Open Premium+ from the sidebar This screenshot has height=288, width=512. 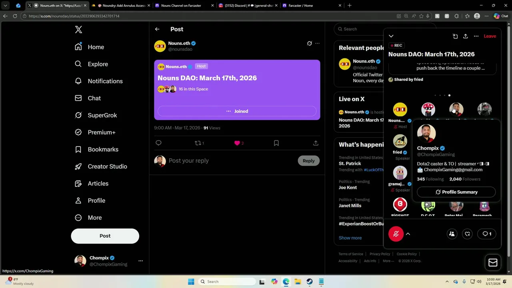(95, 132)
